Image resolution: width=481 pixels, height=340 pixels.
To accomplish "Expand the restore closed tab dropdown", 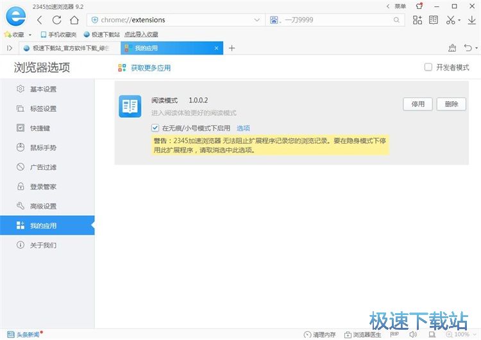I will tap(477, 49).
